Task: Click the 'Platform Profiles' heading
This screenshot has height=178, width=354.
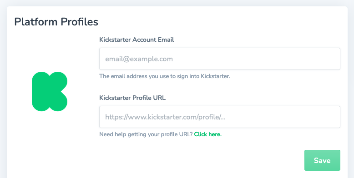Action: pyautogui.click(x=56, y=22)
